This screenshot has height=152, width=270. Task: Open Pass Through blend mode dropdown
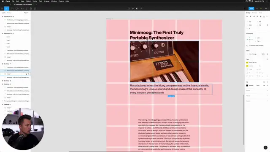253,54
